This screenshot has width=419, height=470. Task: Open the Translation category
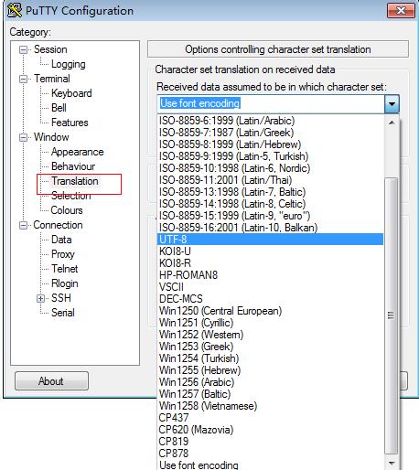[x=75, y=181]
